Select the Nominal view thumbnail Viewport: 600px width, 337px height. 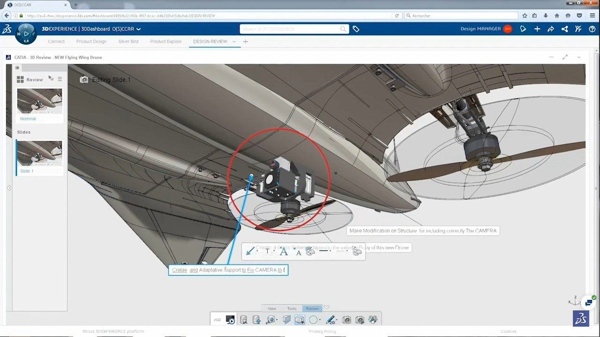click(x=39, y=101)
